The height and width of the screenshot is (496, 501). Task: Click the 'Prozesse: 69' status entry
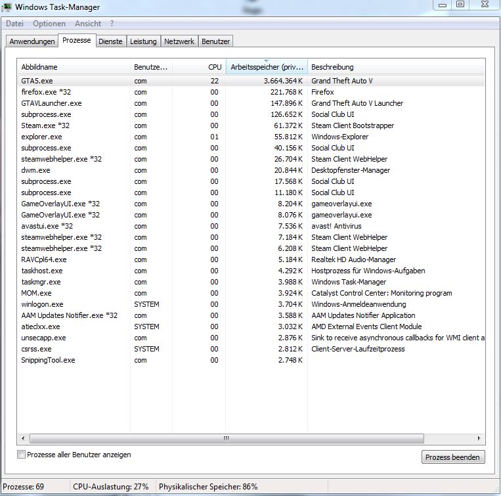(x=24, y=487)
